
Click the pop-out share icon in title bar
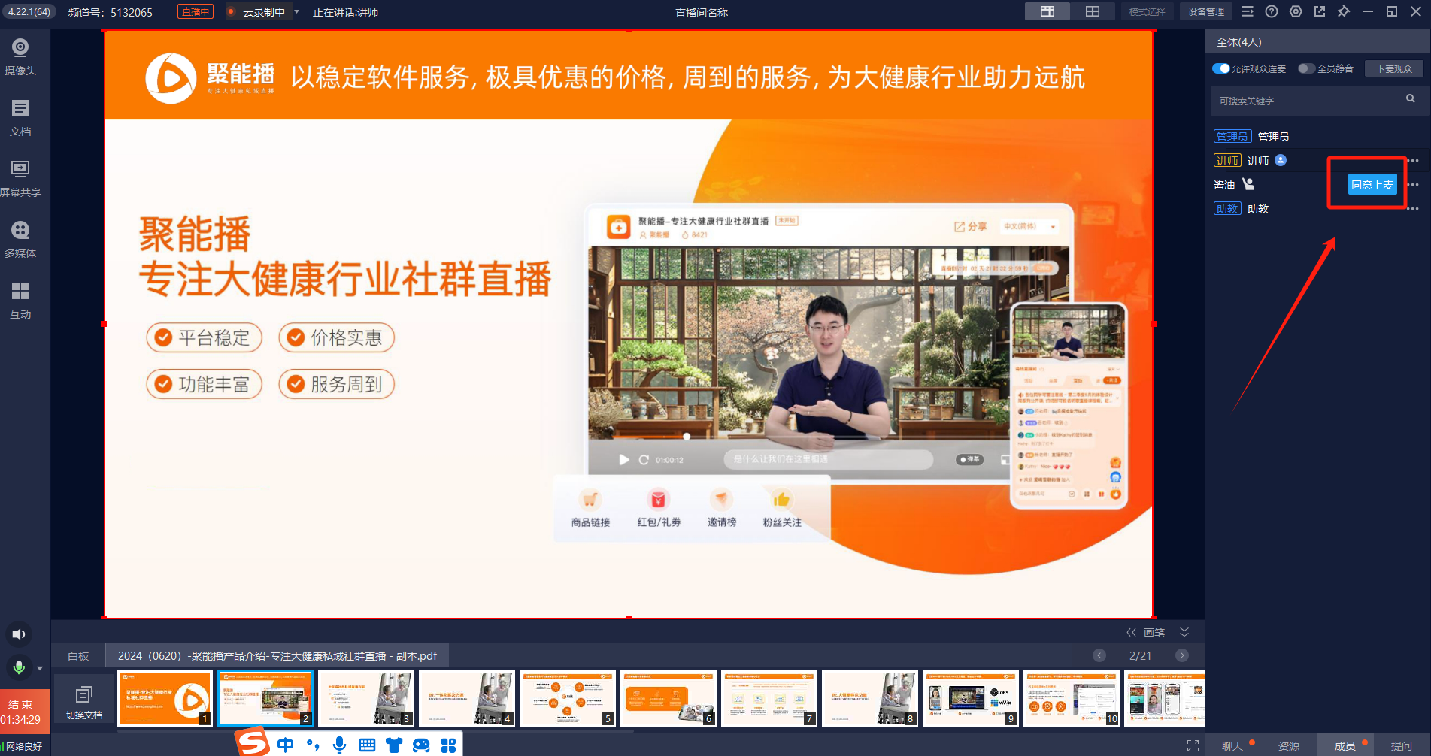click(1320, 11)
